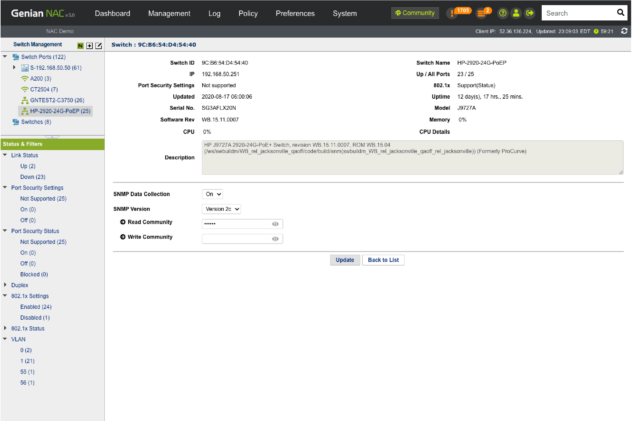This screenshot has width=632, height=421.
Task: Toggle Write Community visibility eye icon
Action: (x=275, y=239)
